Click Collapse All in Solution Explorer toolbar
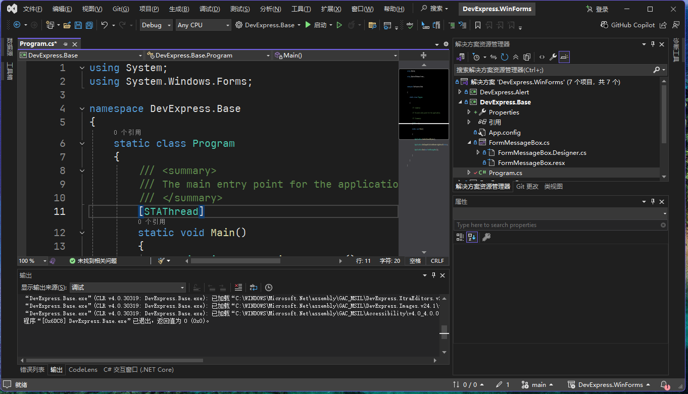The image size is (688, 394). click(x=516, y=57)
